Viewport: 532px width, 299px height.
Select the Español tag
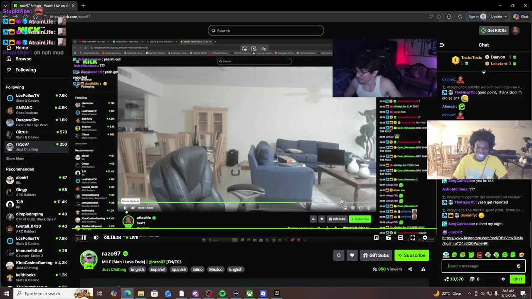(158, 269)
